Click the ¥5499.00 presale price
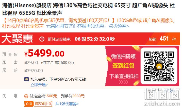 click(44, 53)
